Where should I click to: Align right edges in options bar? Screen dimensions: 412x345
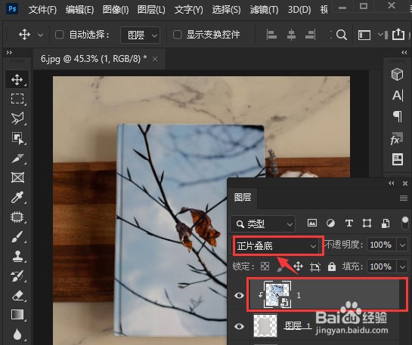(x=310, y=35)
